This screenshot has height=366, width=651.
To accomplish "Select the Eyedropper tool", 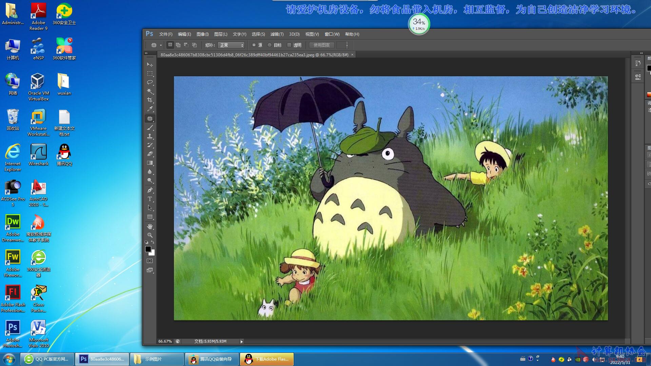I will click(x=150, y=109).
